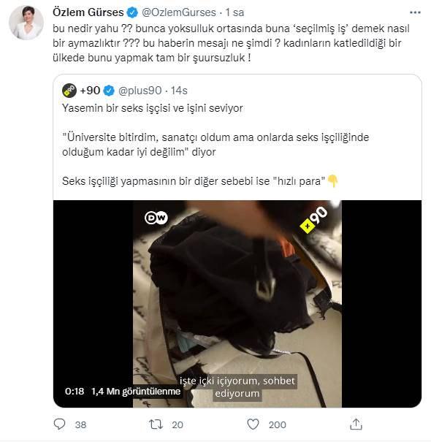This screenshot has height=442, width=431.
Task: Open Özlem Gürses display name link
Action: tap(88, 12)
